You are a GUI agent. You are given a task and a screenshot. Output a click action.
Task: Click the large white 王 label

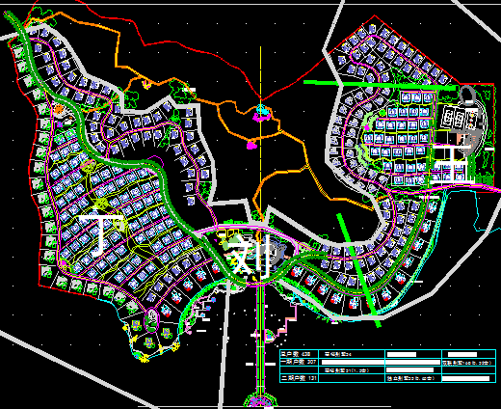[x=451, y=164]
